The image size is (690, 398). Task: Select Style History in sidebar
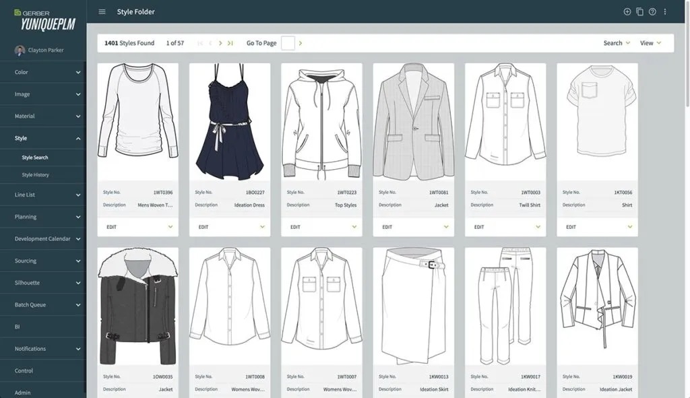click(x=35, y=175)
